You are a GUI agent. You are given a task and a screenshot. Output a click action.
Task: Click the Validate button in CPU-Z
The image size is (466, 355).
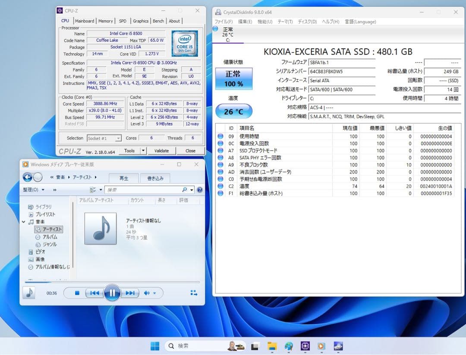[x=161, y=151]
